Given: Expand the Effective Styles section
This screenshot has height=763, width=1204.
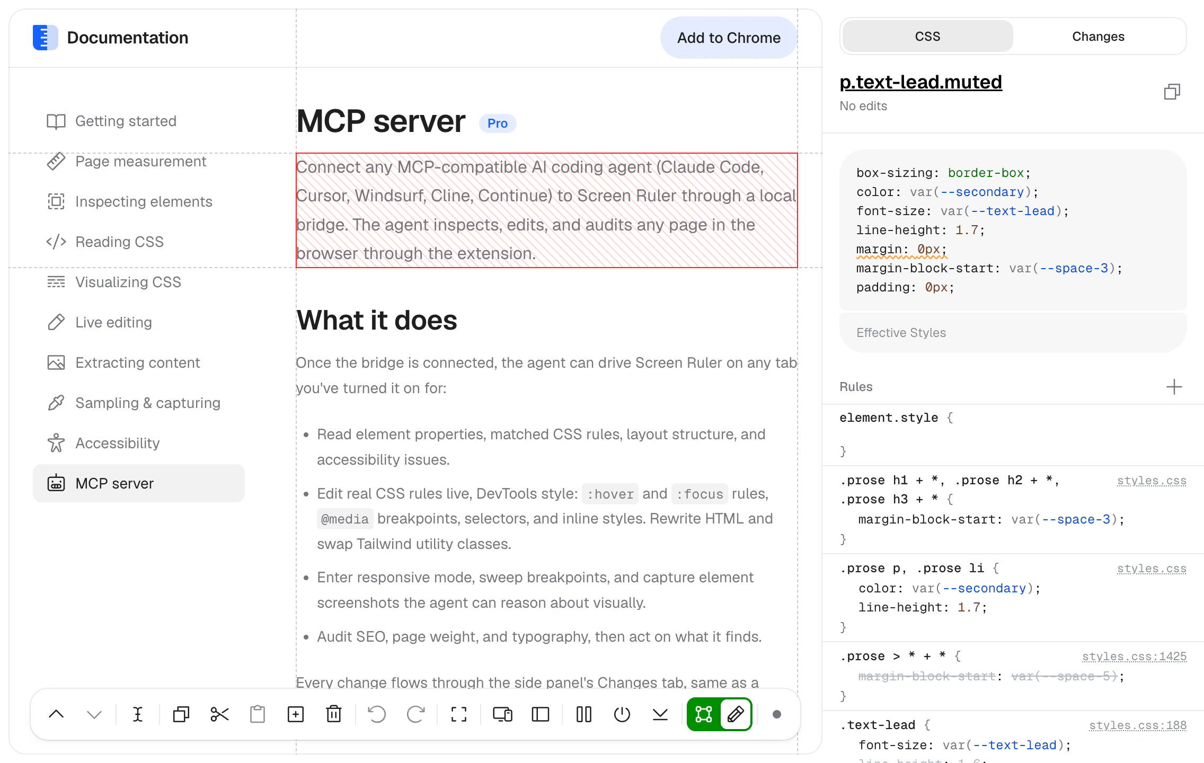Looking at the screenshot, I should pos(1013,333).
